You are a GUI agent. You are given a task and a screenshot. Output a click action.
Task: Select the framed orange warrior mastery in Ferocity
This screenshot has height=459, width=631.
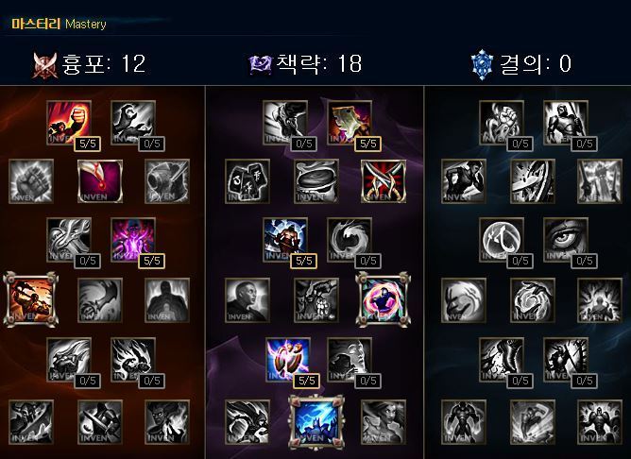pyautogui.click(x=31, y=299)
